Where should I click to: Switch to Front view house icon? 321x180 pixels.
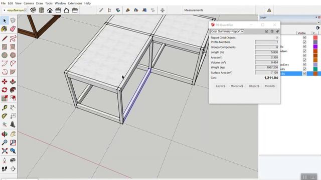(50, 10)
